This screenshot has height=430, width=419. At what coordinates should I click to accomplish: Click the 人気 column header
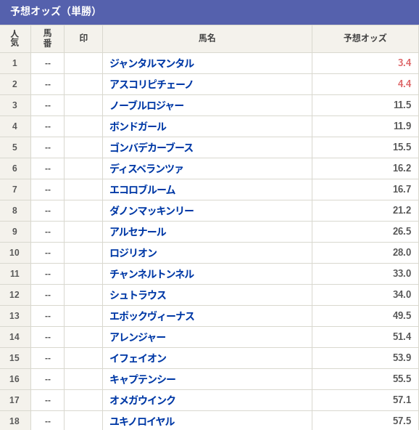click(14, 38)
